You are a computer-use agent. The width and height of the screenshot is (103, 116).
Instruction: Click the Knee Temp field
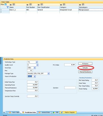click(95, 83)
